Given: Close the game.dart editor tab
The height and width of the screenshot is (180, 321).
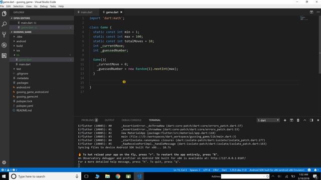Looking at the screenshot, I should click(121, 12).
